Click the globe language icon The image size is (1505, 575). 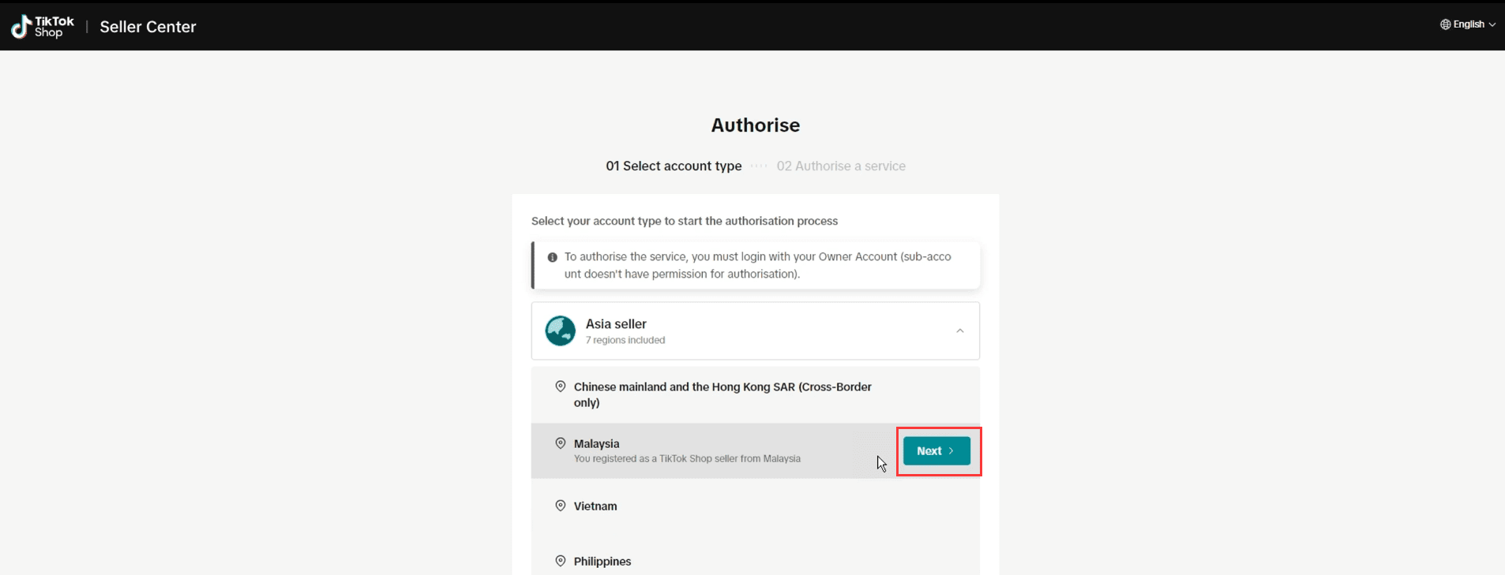(1445, 24)
